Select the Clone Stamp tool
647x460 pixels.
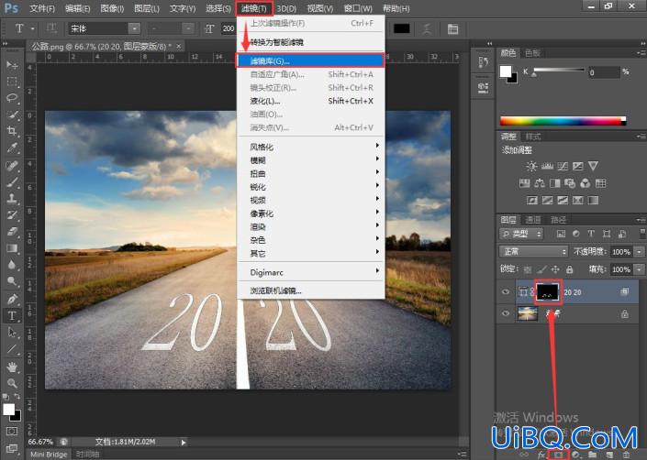12,198
